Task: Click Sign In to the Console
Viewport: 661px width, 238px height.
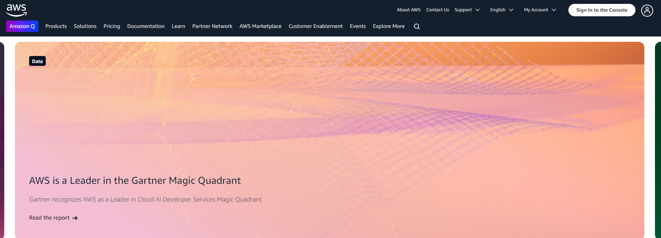Action: click(602, 10)
